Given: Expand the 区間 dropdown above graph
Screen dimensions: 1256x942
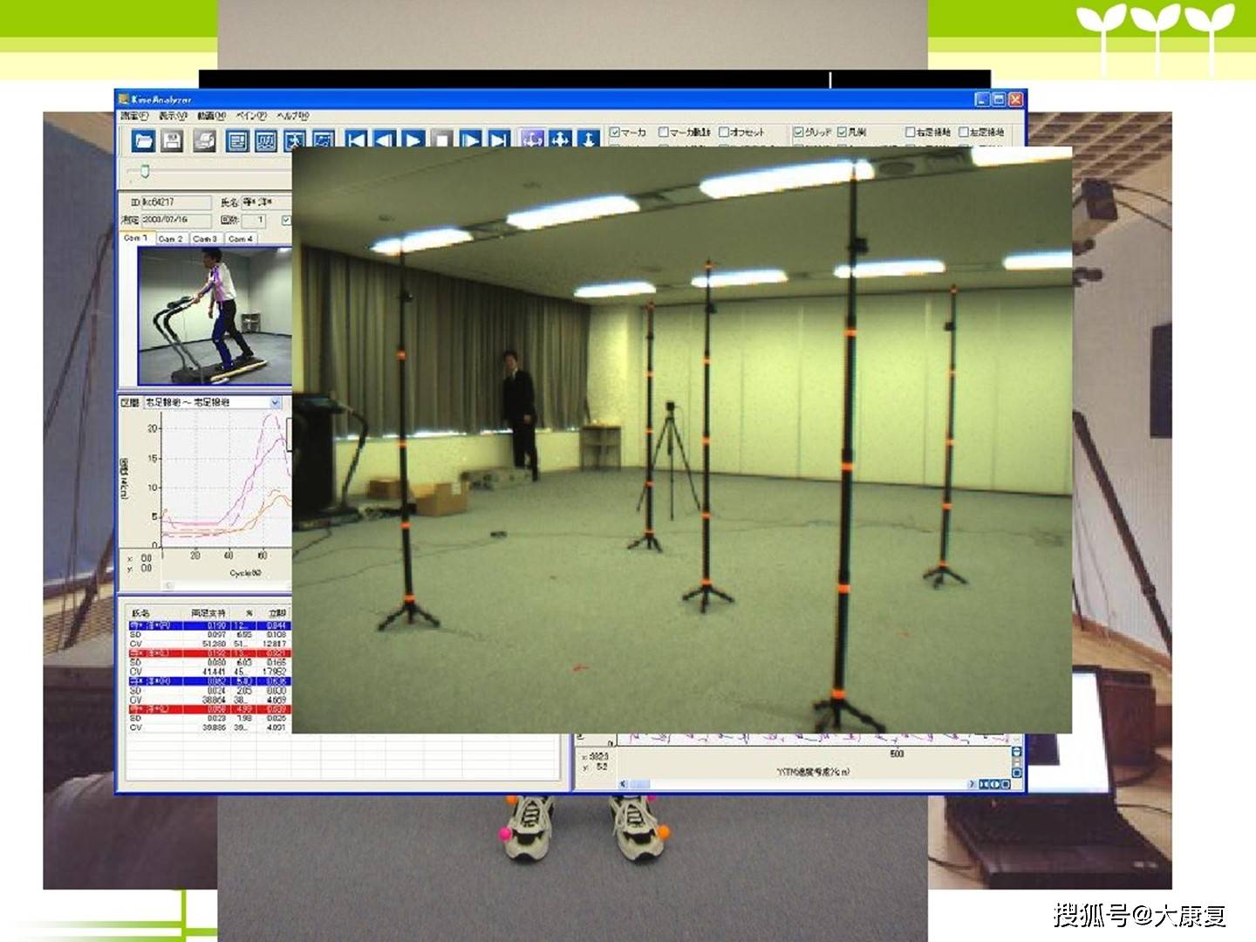Looking at the screenshot, I should click(x=276, y=403).
